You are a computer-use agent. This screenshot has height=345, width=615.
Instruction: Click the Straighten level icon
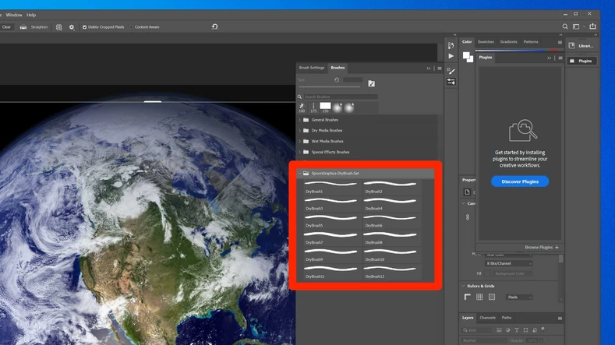(x=23, y=27)
